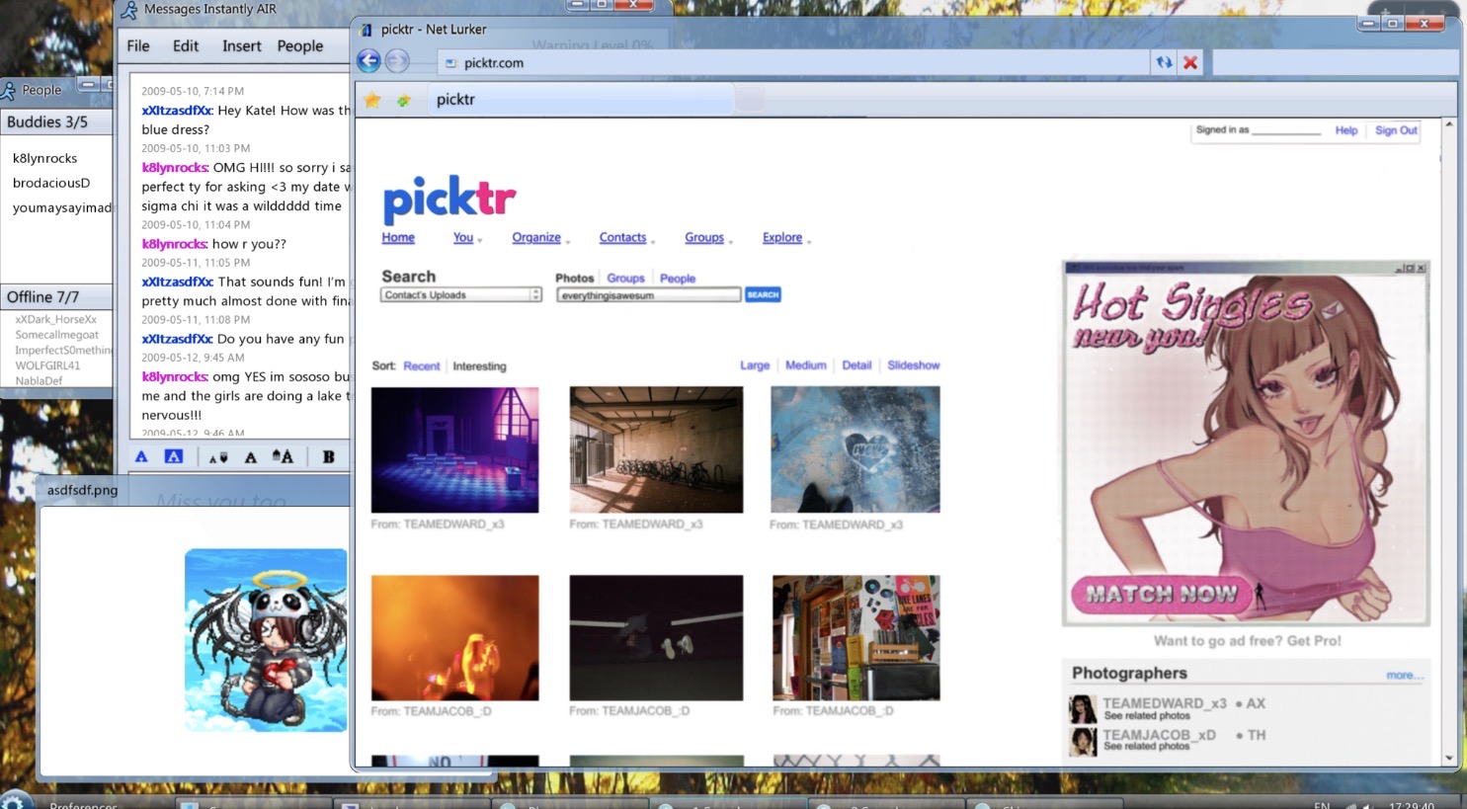Viewport: 1467px width, 809px height.
Task: Click the MATCH NOW ad button
Action: [1162, 594]
